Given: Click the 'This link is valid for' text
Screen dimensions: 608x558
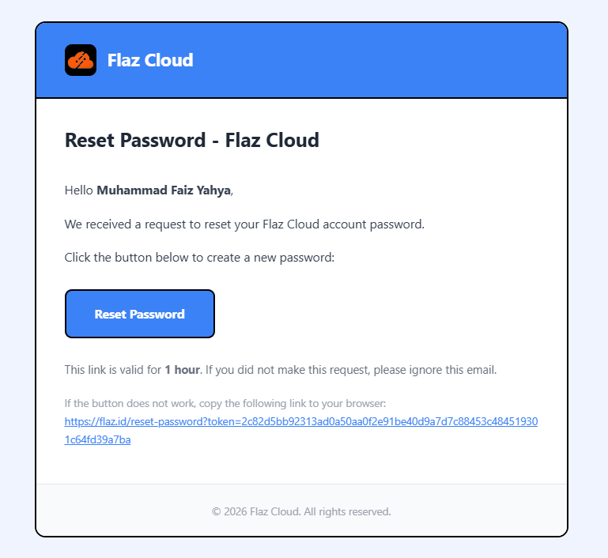Looking at the screenshot, I should click(113, 370).
